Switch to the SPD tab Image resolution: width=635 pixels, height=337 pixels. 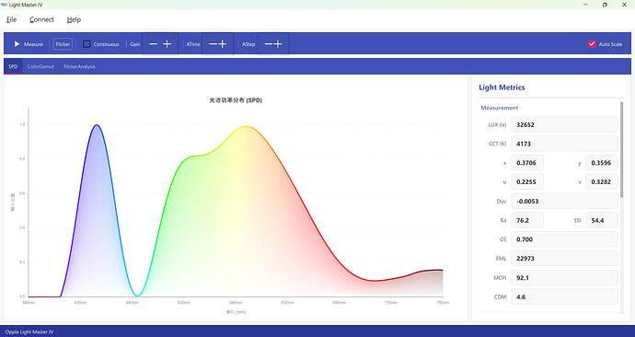(x=14, y=66)
